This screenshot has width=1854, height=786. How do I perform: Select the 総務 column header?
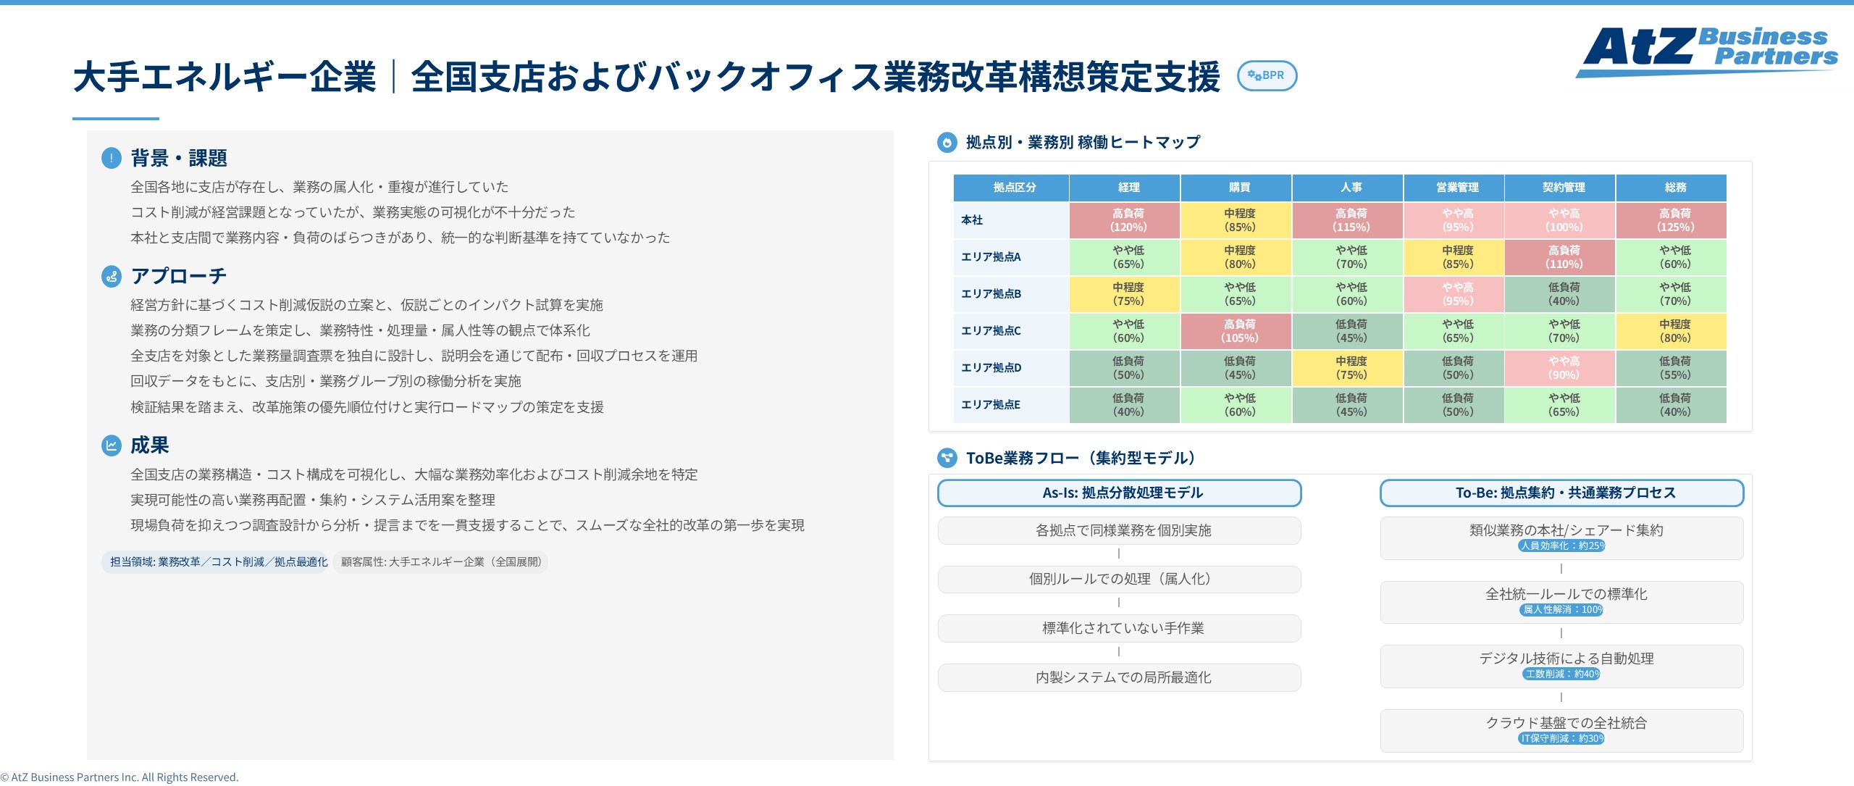[1675, 188]
